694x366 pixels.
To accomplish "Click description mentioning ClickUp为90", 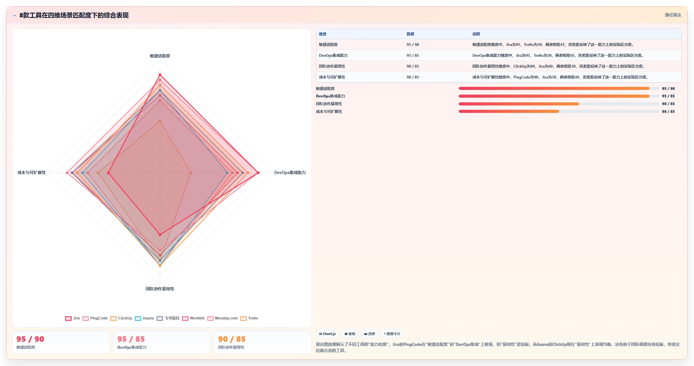I will point(559,66).
